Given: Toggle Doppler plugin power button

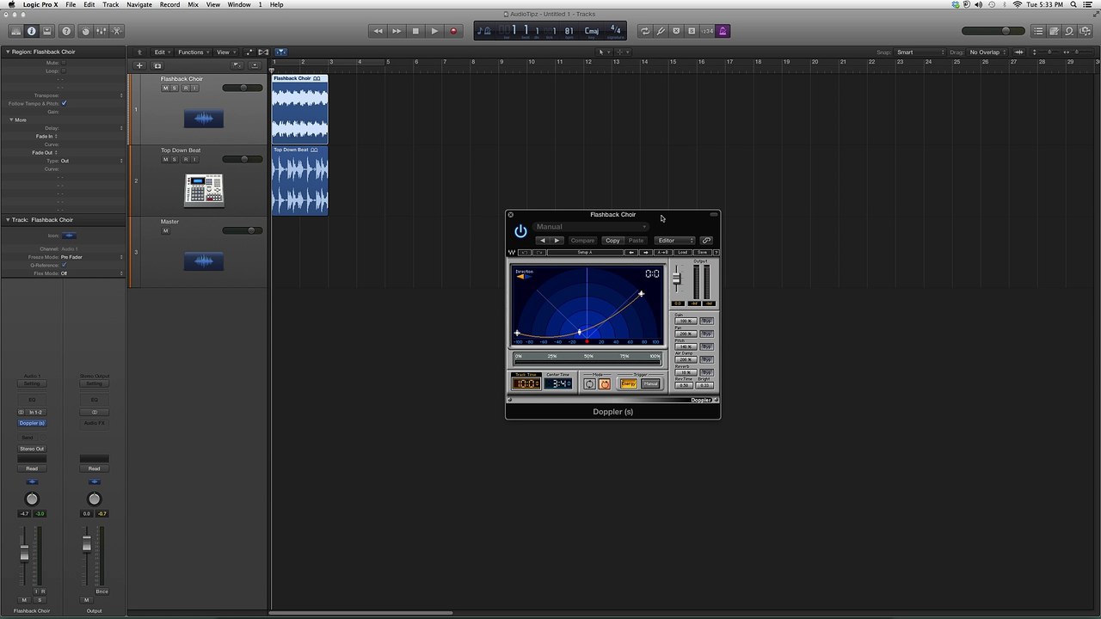Looking at the screenshot, I should click(x=520, y=231).
